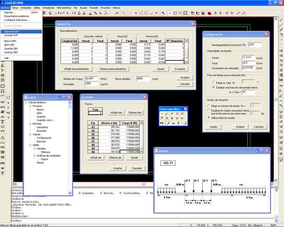Click Eliminar macroelementos button
Image resolution: width=284 pixels, height=227 pixels.
click(113, 69)
